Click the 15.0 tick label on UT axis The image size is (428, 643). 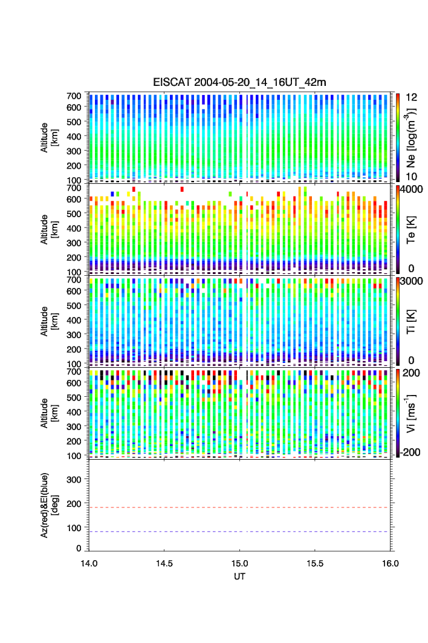pos(240,563)
